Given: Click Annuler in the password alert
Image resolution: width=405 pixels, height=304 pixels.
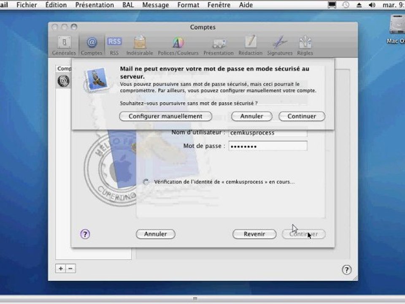Looking at the screenshot, I should 251,117.
